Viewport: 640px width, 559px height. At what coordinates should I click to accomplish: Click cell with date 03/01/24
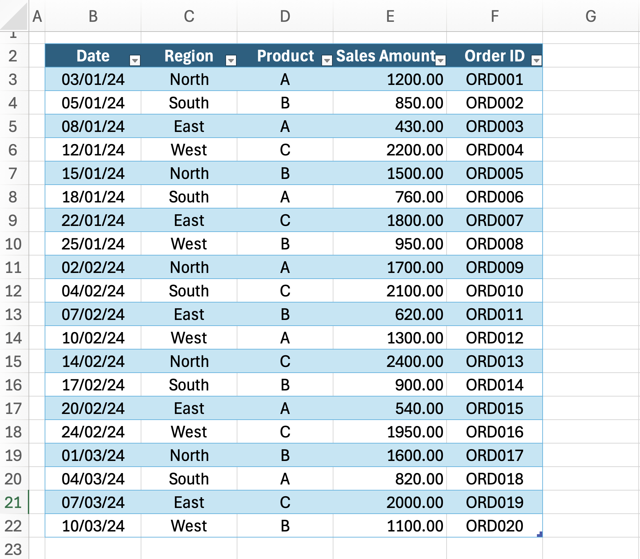click(x=93, y=79)
